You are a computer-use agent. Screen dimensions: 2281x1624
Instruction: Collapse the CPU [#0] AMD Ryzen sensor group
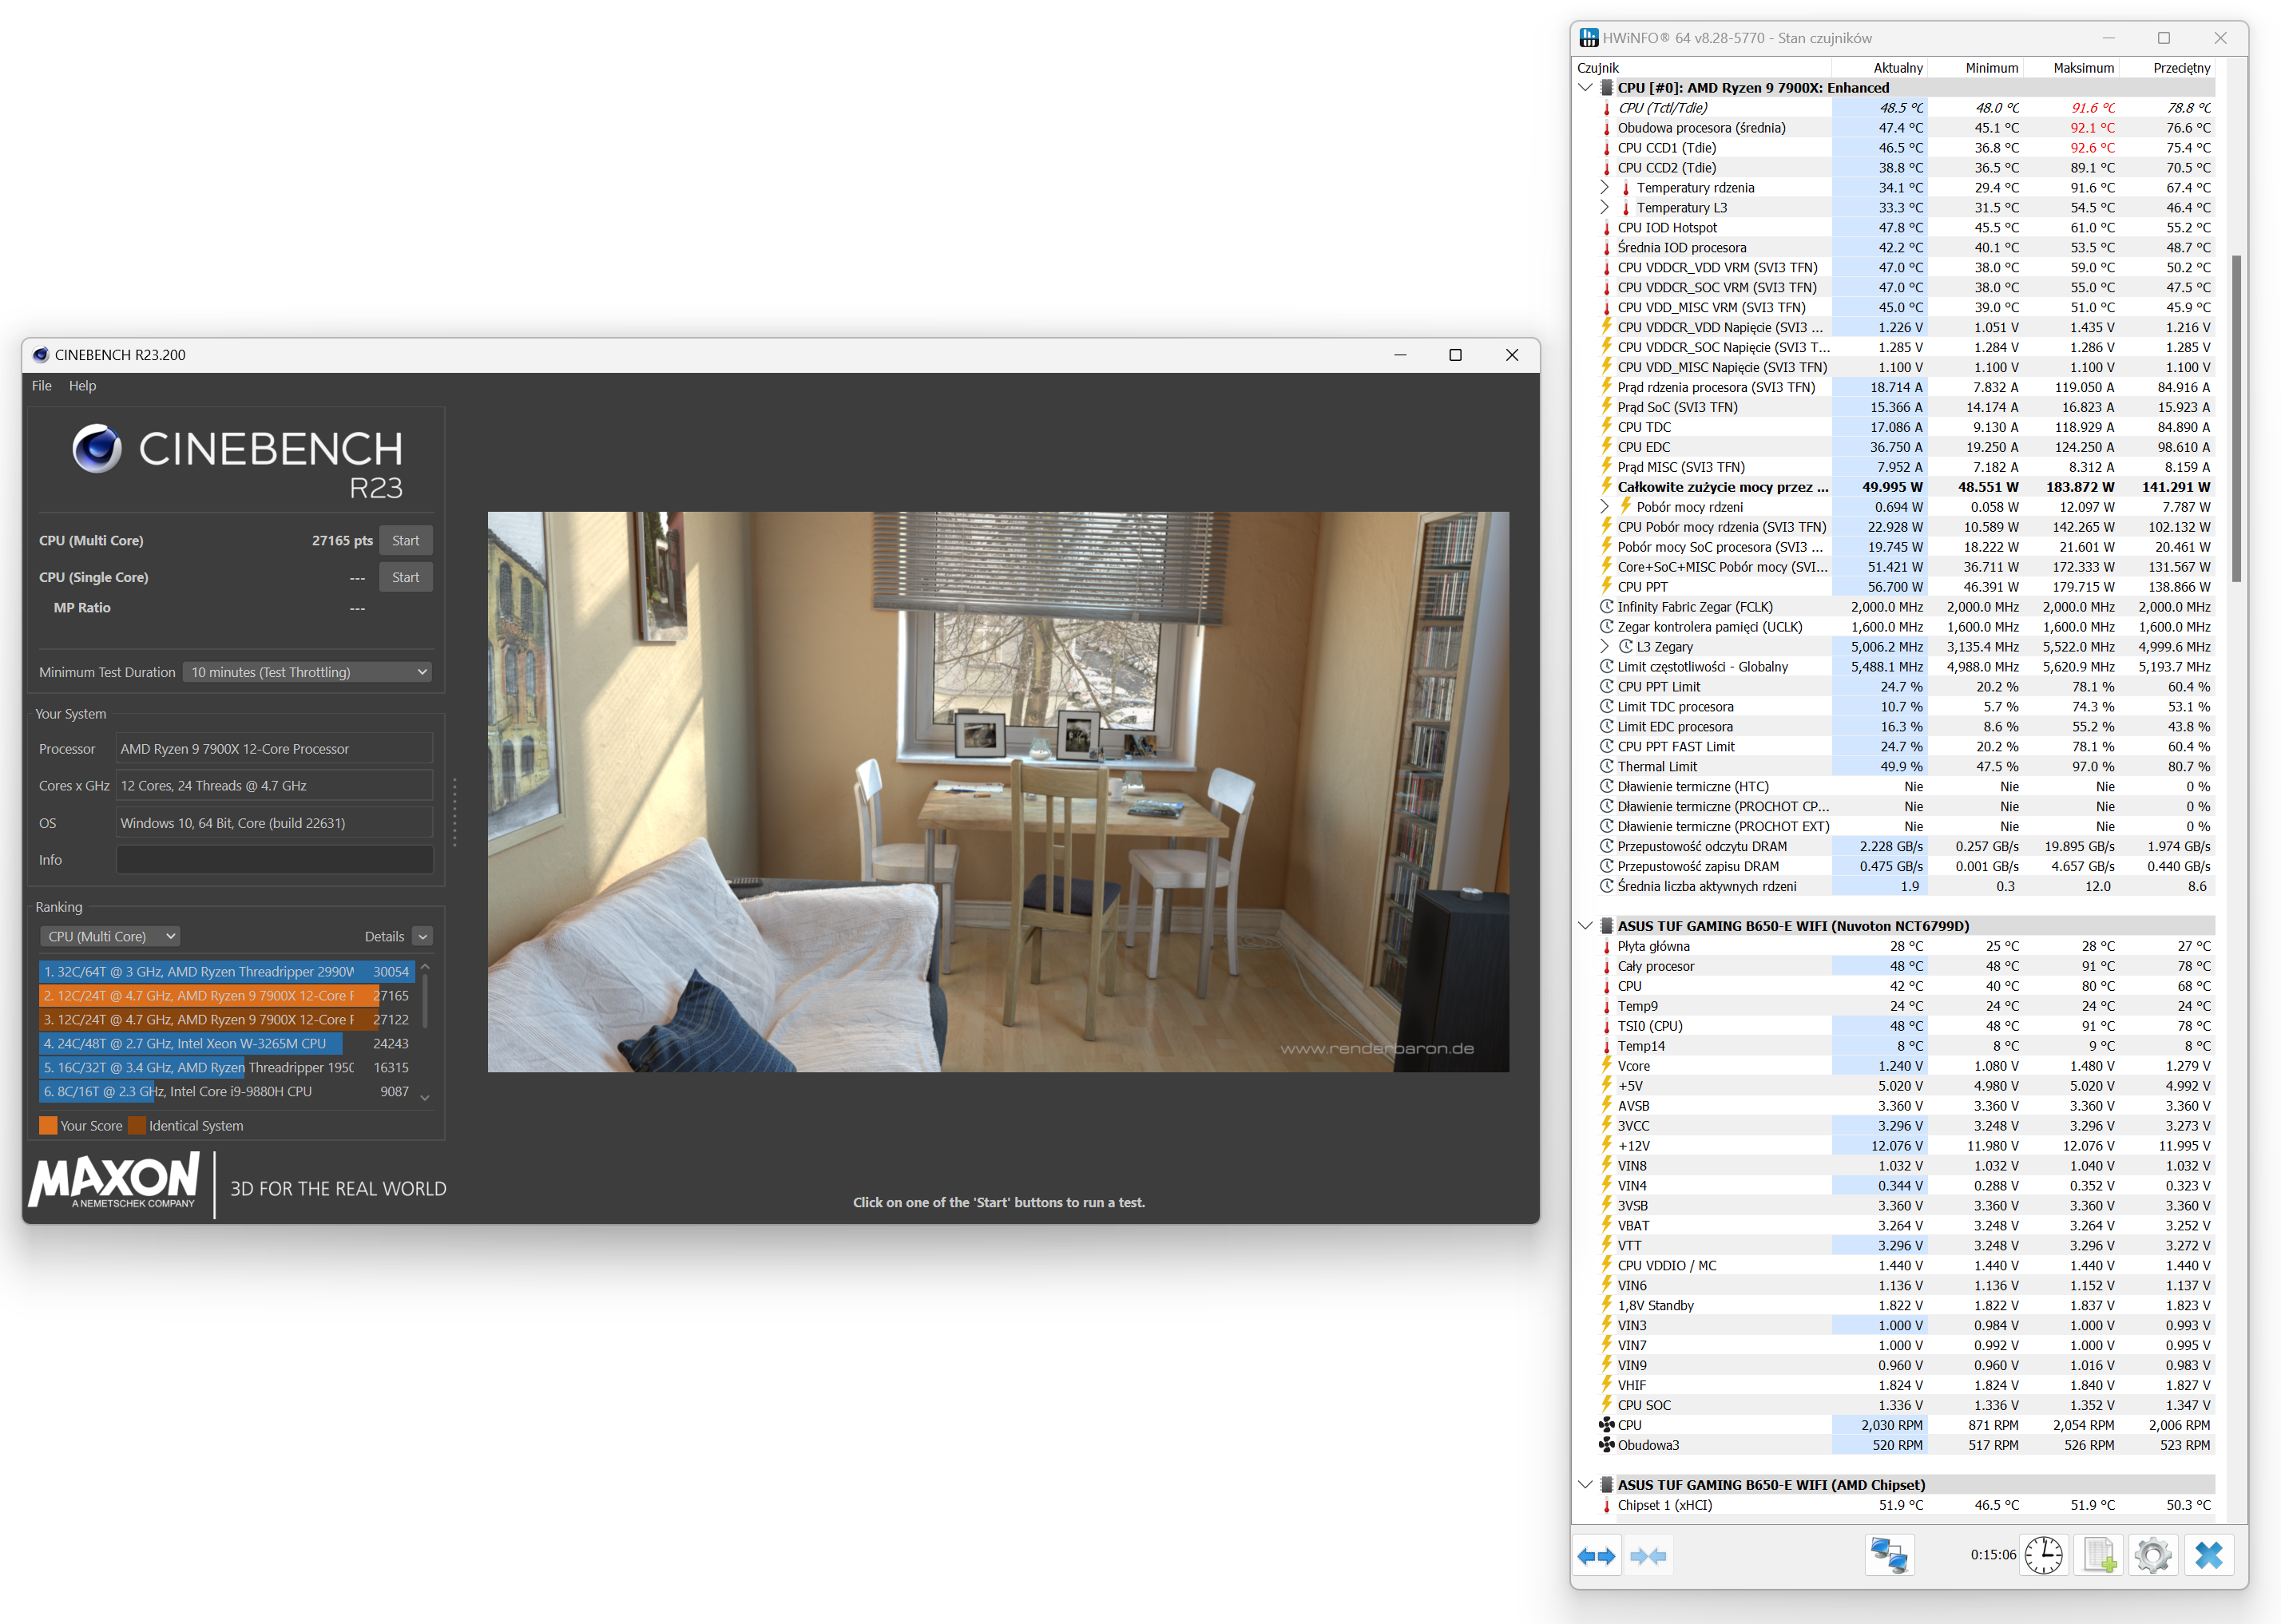[x=1585, y=88]
